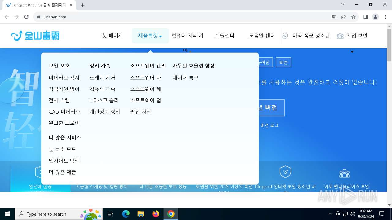Click the taskbar clock and date
Screen dimensions: 392x220
(x=366, y=214)
